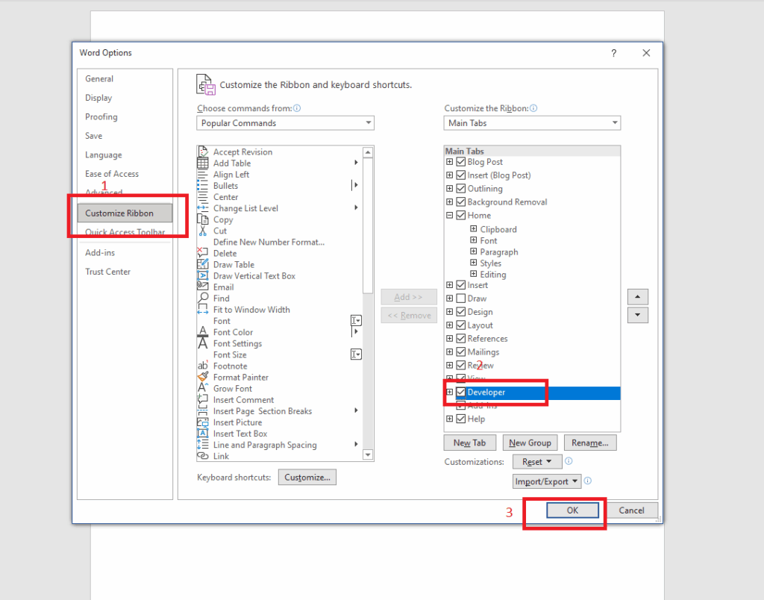Image resolution: width=764 pixels, height=600 pixels.
Task: Click the New Tab button
Action: [x=470, y=443]
